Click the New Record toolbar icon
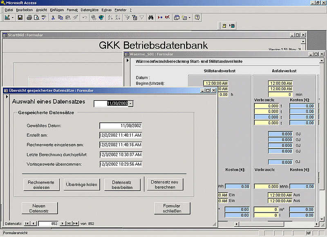Image resolution: width=327 pixels, height=237 pixels. click(x=160, y=18)
